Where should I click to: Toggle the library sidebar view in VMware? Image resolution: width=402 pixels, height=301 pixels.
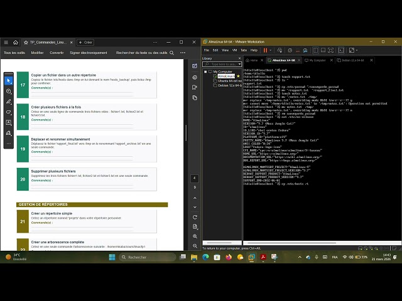315,50
